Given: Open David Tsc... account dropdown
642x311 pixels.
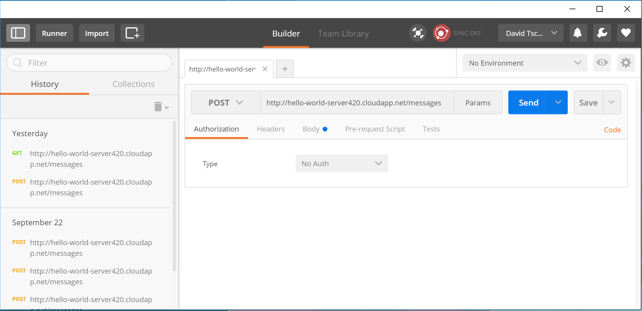Looking at the screenshot, I should tap(531, 33).
